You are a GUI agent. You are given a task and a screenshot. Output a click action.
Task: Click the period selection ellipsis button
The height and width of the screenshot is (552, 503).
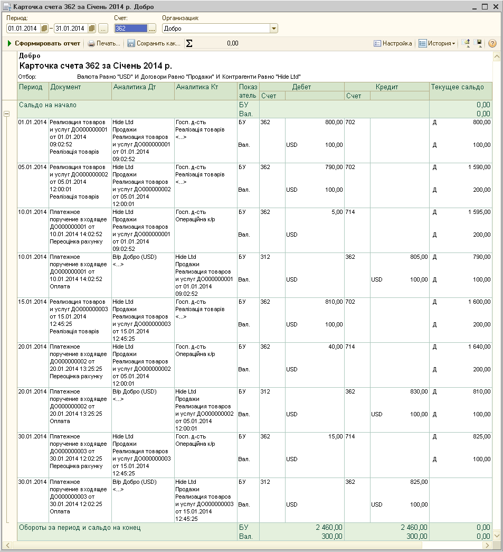click(103, 29)
